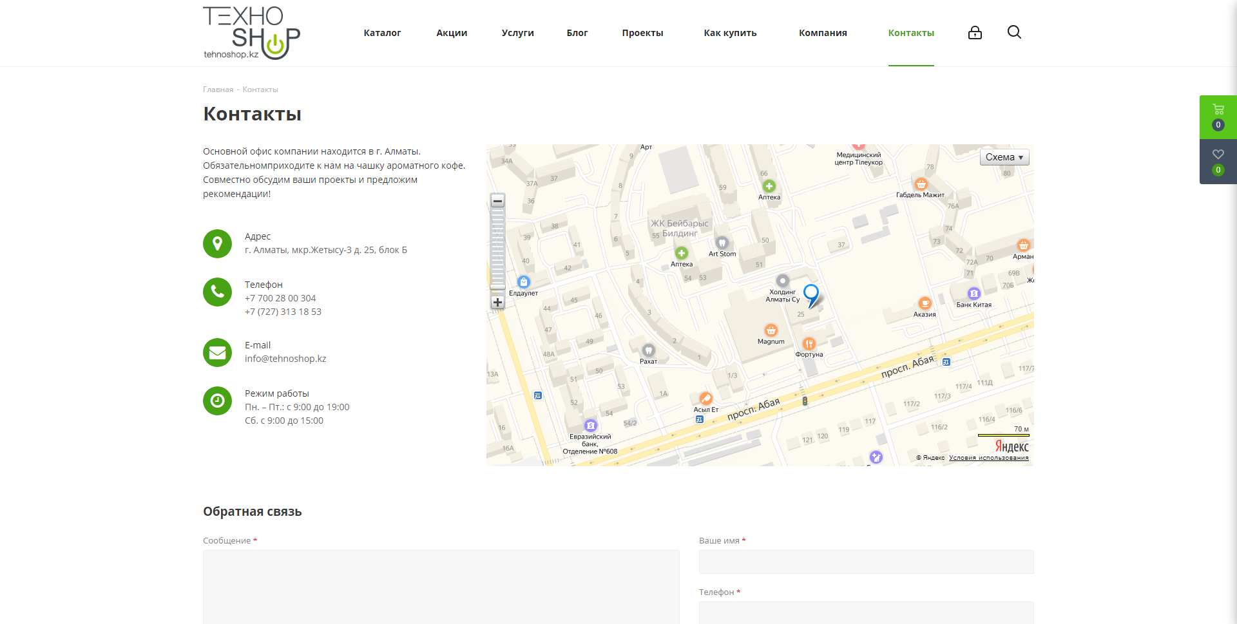Select the Евразийский банк marker

[x=591, y=426]
